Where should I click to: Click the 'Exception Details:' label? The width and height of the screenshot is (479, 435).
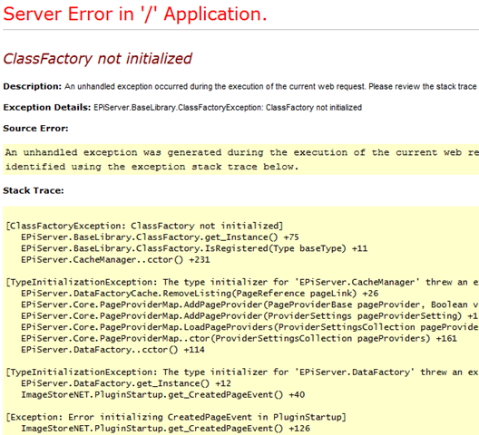pyautogui.click(x=47, y=108)
